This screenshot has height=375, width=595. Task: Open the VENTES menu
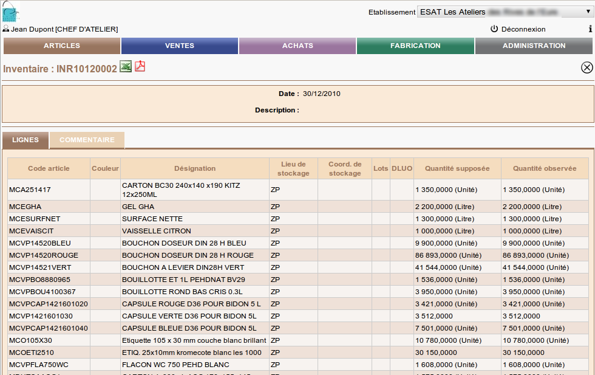pyautogui.click(x=180, y=46)
